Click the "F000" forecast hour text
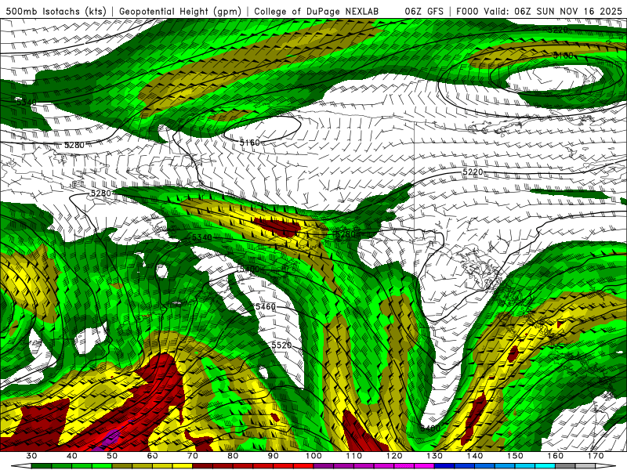627x470 pixels. coord(467,11)
